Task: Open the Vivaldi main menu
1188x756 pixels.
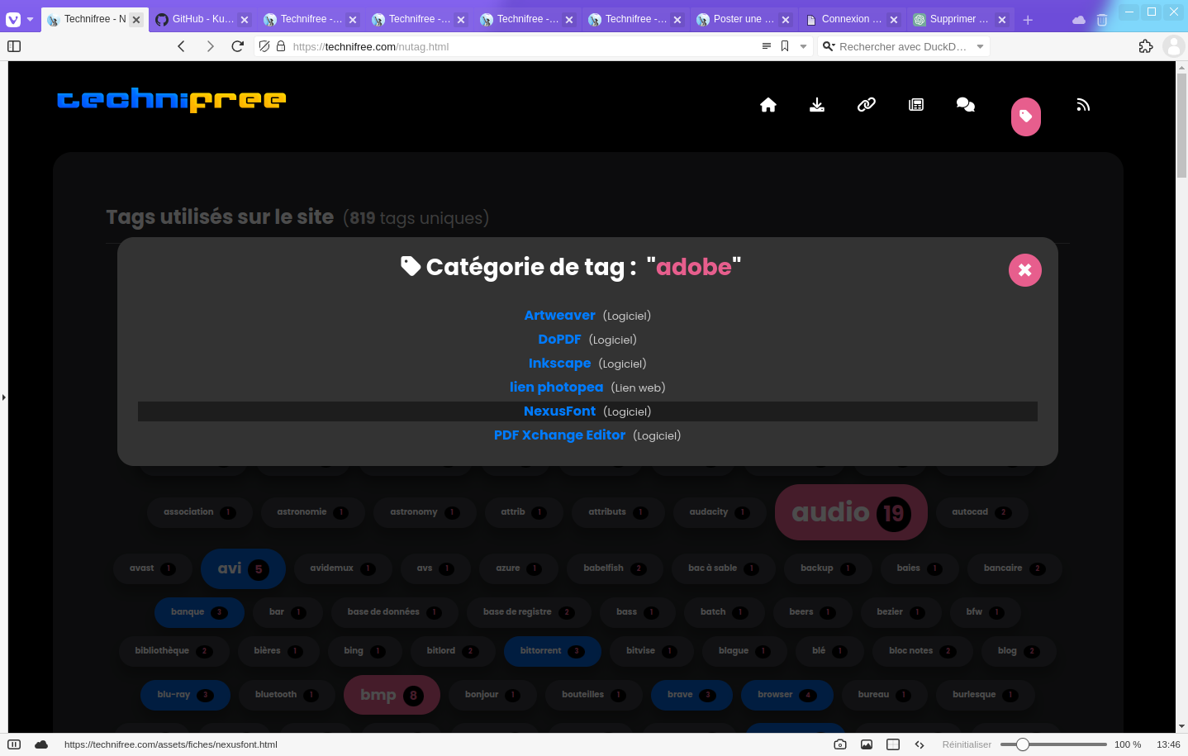Action: [14, 19]
